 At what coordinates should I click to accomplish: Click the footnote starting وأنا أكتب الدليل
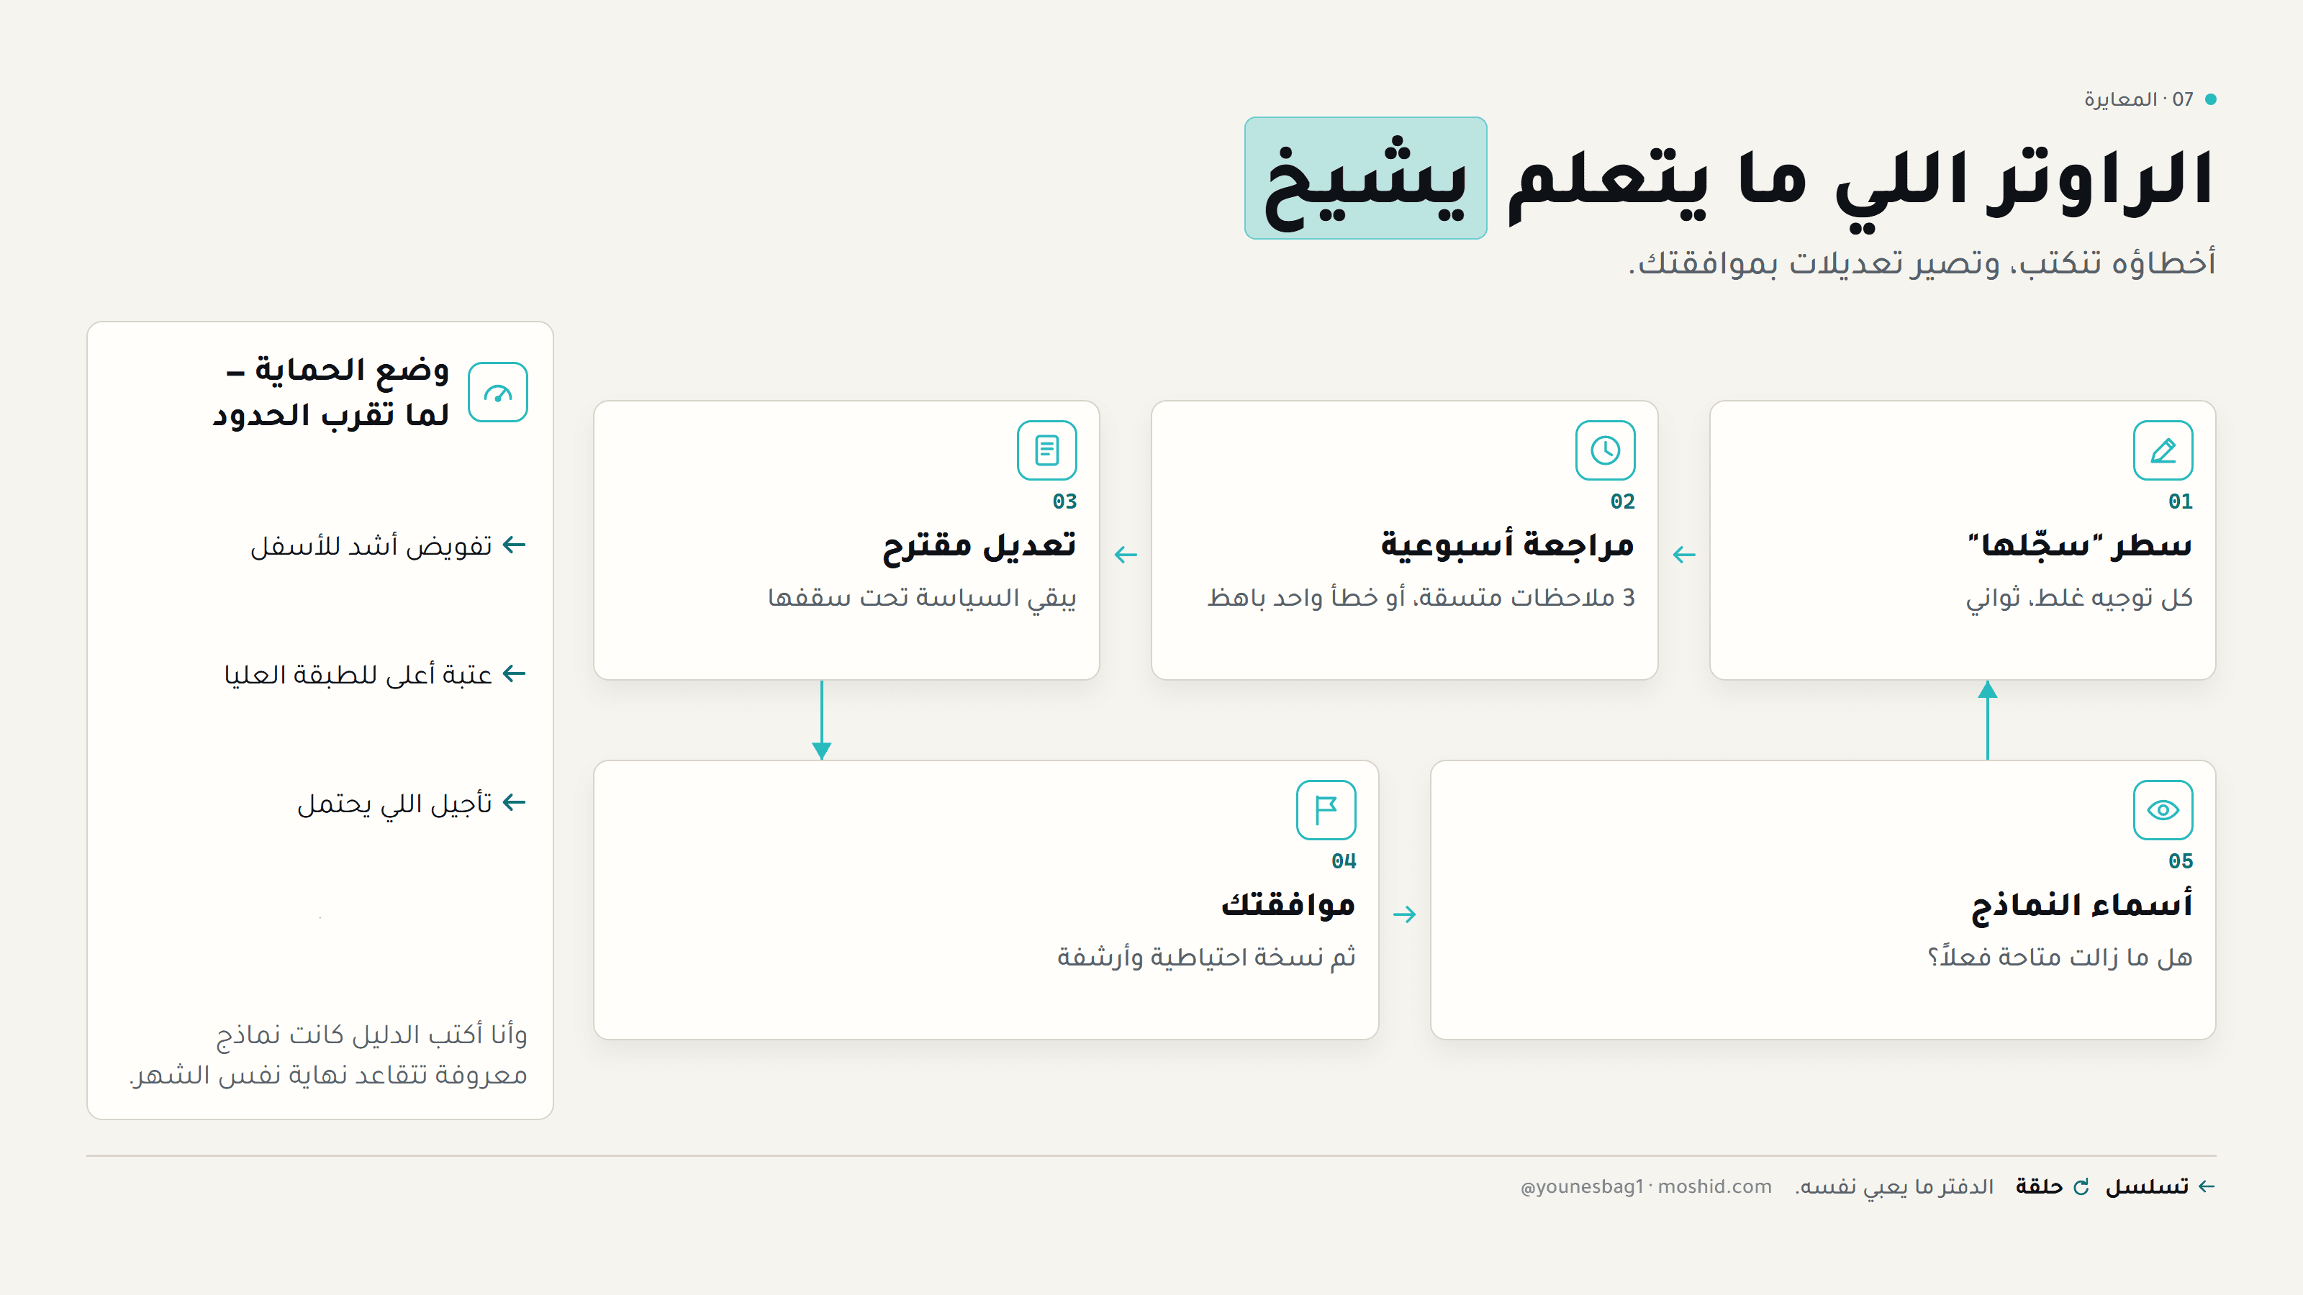[328, 1055]
